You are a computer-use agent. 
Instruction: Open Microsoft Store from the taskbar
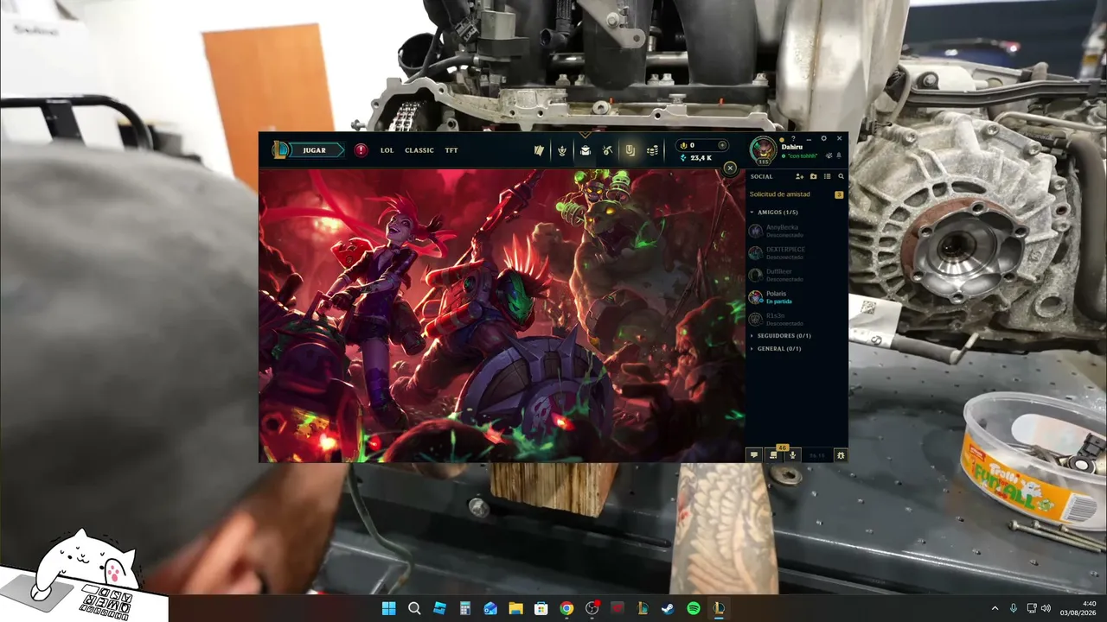pos(541,608)
